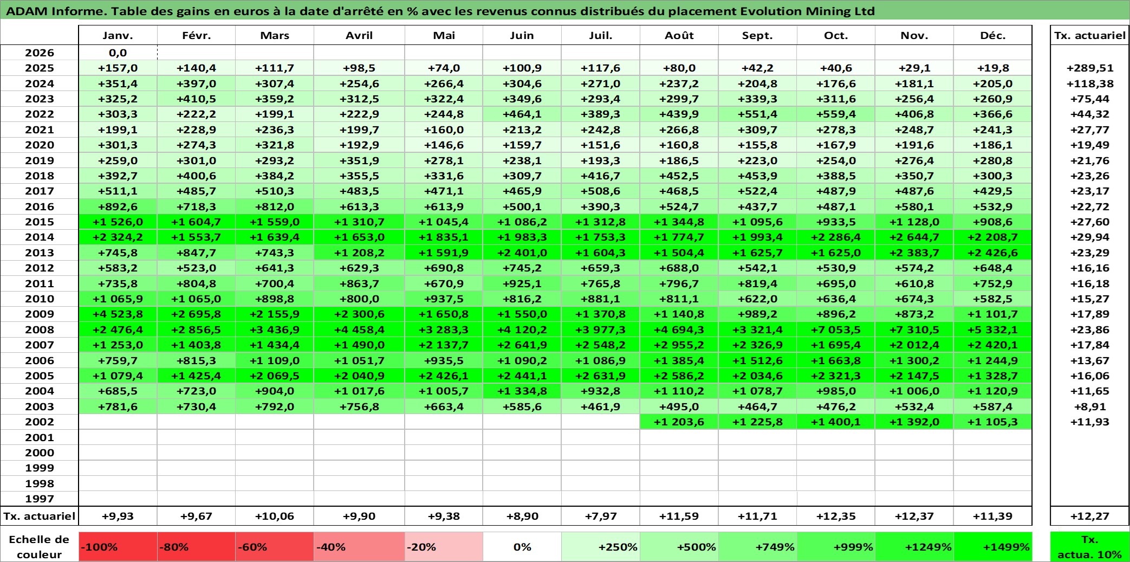
Task: Click the +1 400,1 cell in 2002 row
Action: point(836,422)
